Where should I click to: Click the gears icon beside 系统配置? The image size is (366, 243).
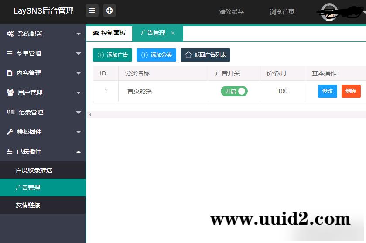(10, 34)
